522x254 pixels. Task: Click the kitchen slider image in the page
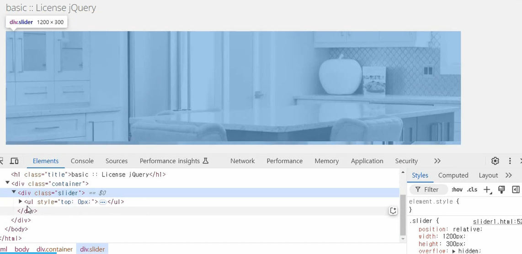[x=233, y=88]
